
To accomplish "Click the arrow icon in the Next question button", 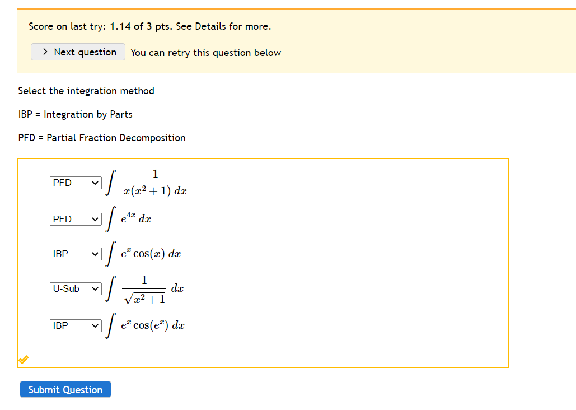I will (45, 52).
